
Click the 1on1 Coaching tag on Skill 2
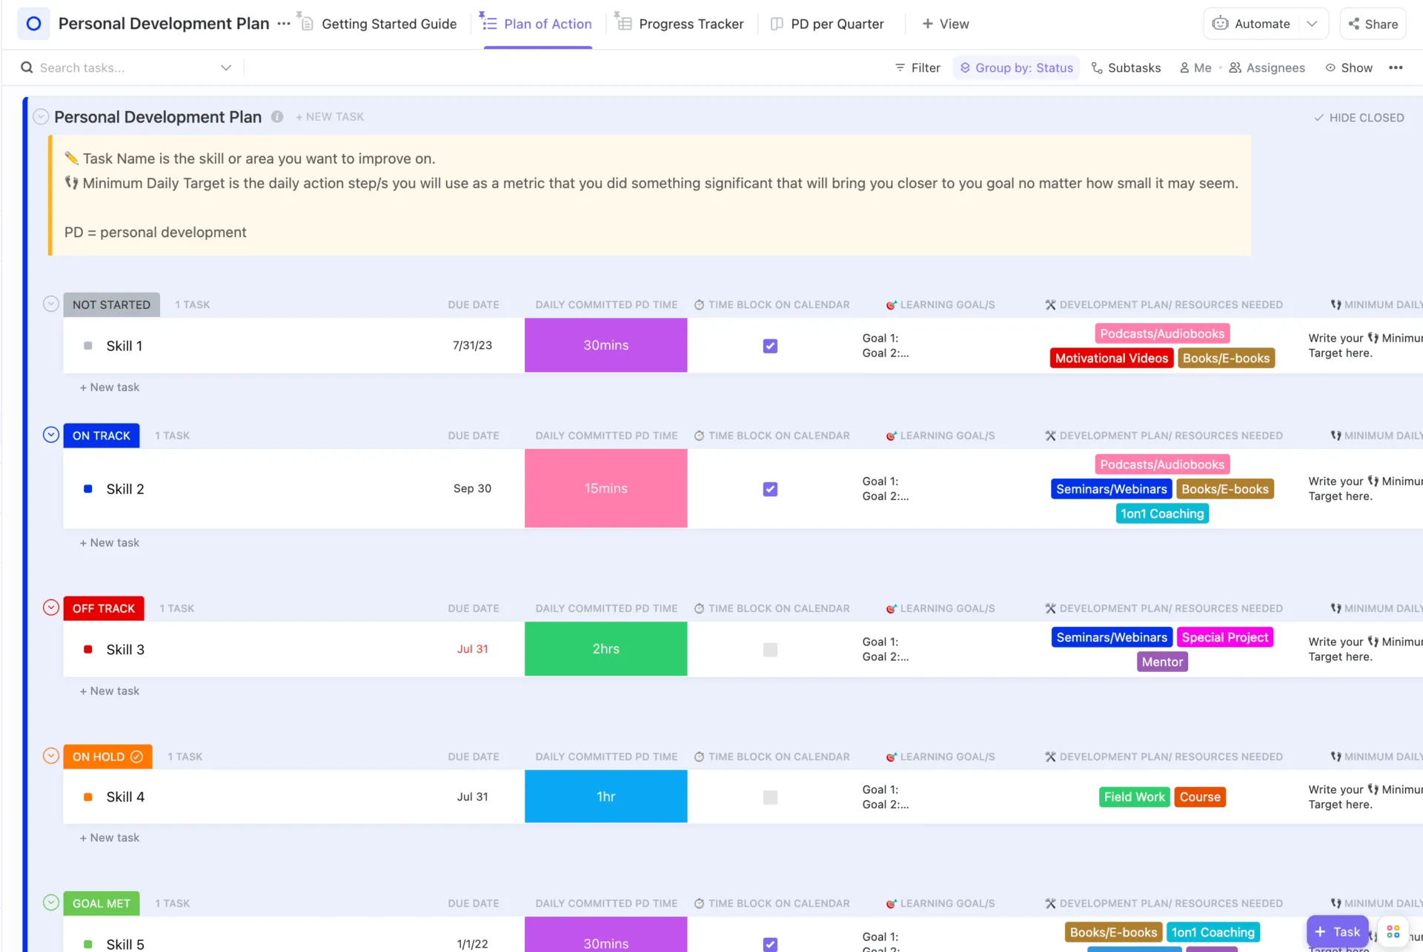coord(1161,513)
